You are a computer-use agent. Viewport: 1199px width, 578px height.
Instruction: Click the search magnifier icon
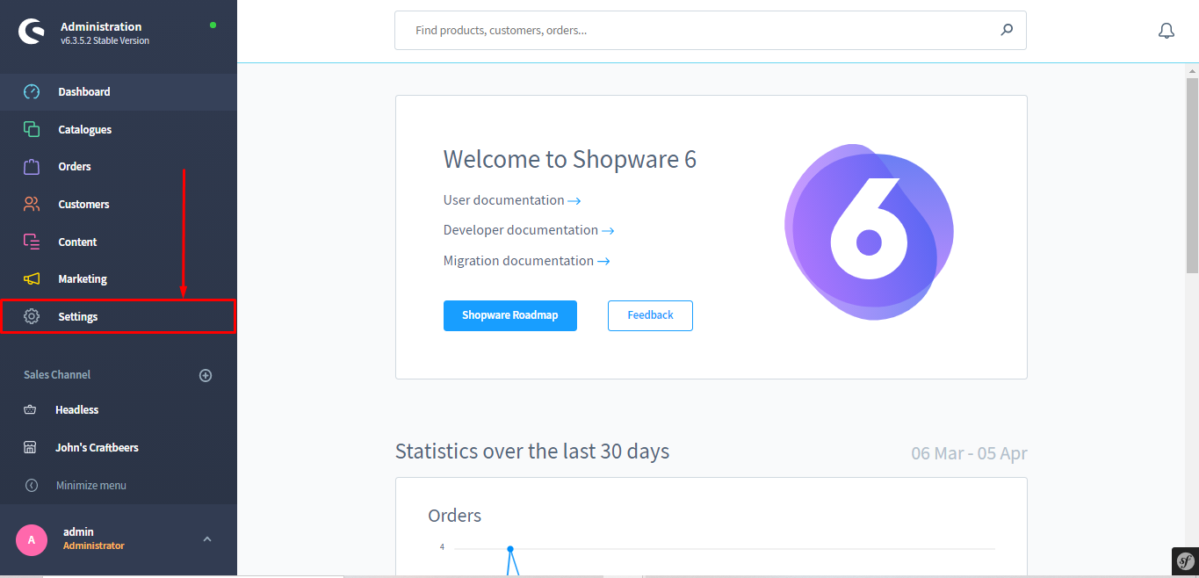click(1007, 30)
